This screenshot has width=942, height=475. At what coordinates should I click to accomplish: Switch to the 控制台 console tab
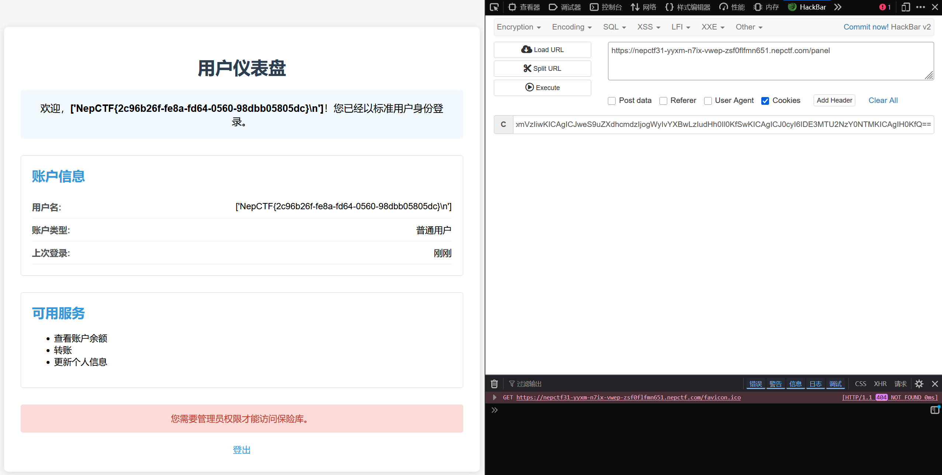[x=606, y=7]
